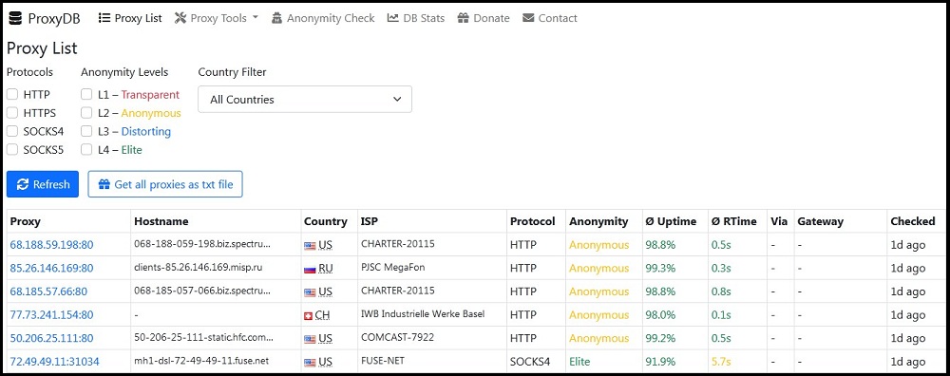Screen dimensions: 950x376
Task: Click the 0.1s response time value
Action: pos(721,315)
